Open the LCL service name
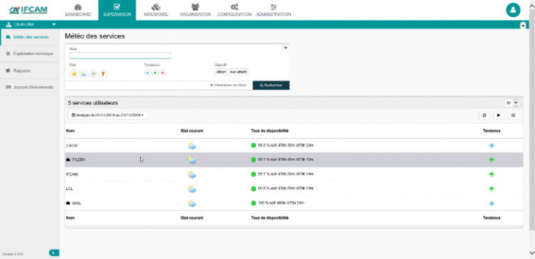Screen dimensions: 535x259 [x=70, y=189]
